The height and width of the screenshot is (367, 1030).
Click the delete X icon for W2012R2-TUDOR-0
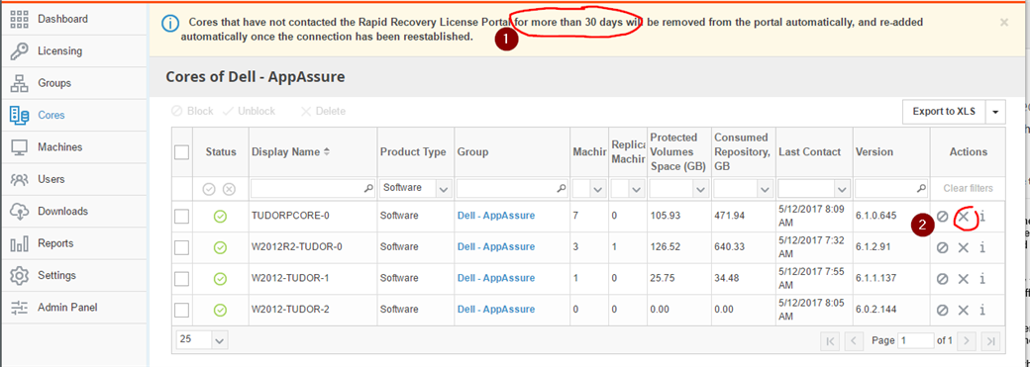963,247
